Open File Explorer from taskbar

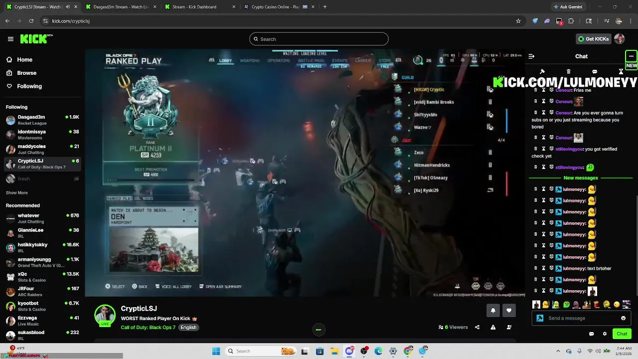[x=334, y=351]
